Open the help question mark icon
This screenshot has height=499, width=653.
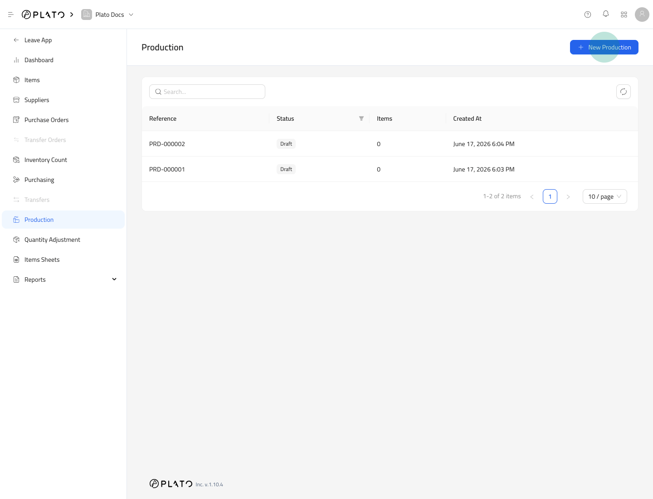click(588, 15)
